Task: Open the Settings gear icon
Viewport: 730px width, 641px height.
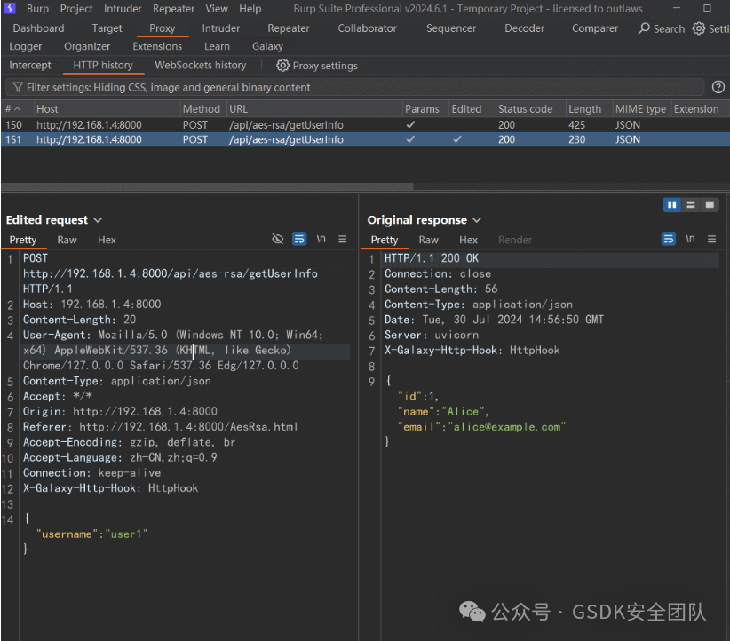Action: coord(698,28)
